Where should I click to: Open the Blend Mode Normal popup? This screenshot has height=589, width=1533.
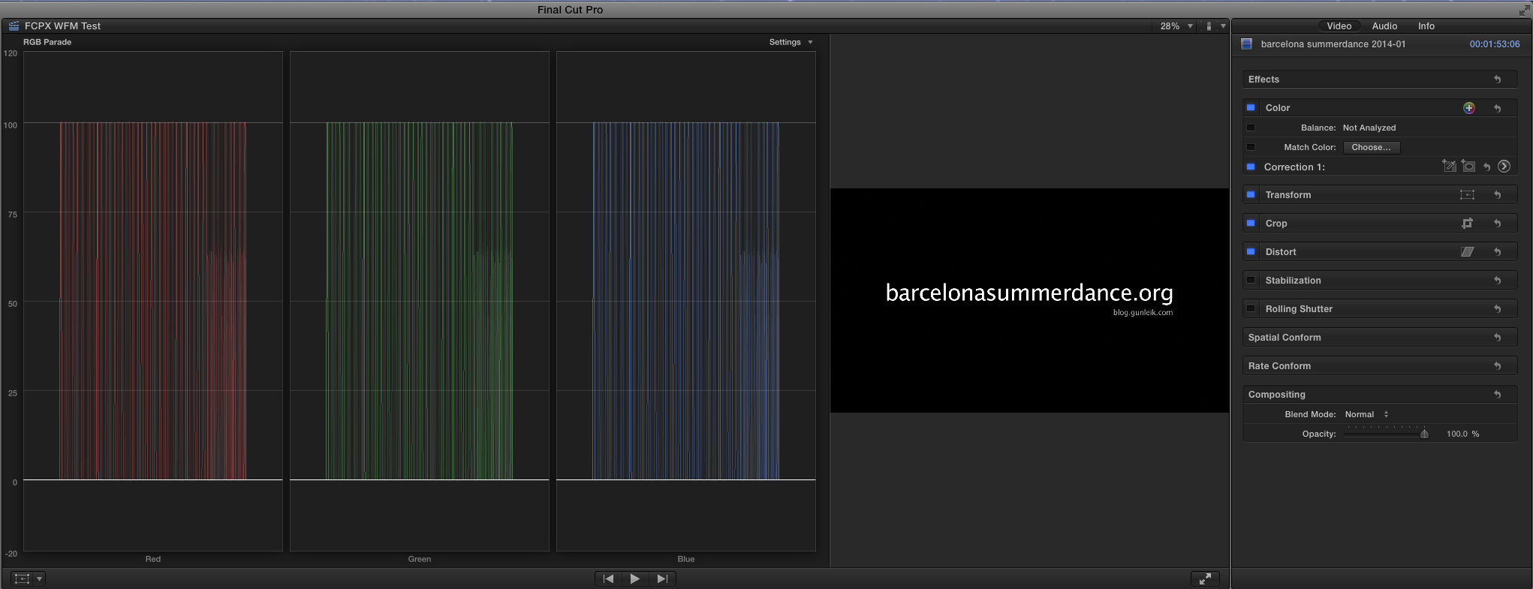pos(1366,414)
